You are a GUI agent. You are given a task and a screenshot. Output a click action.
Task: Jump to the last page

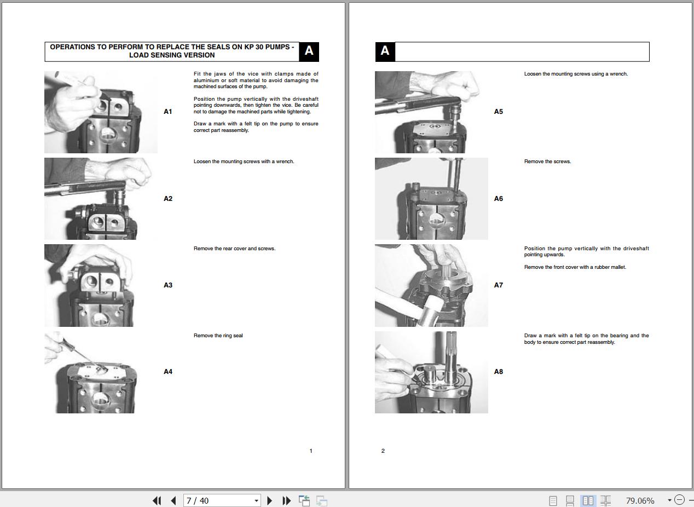tap(286, 500)
